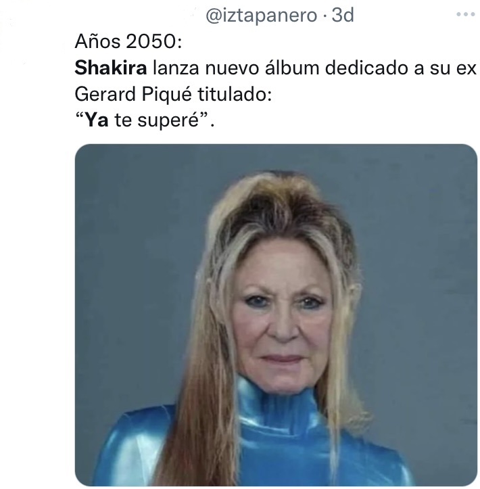Click the word "lanza" in the tweet
Viewport: 480px width, 489px height.
pos(176,68)
